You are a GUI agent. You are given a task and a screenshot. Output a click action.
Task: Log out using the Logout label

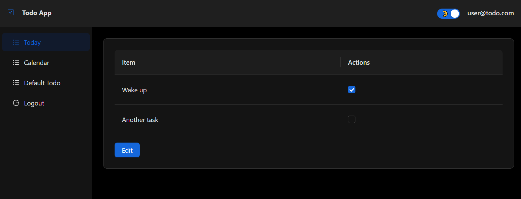coord(34,103)
